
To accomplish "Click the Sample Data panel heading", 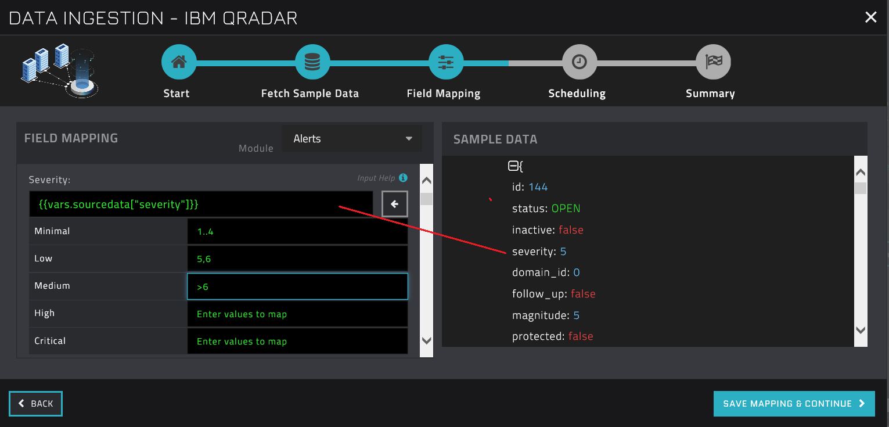I will [495, 139].
